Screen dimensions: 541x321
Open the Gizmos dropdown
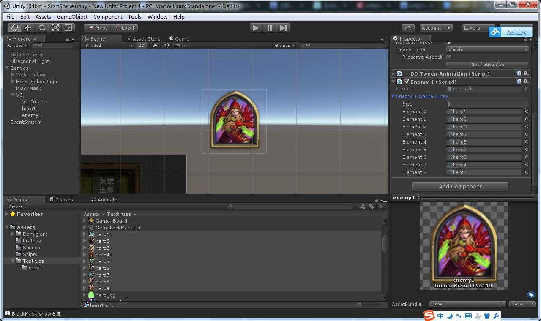click(x=284, y=45)
